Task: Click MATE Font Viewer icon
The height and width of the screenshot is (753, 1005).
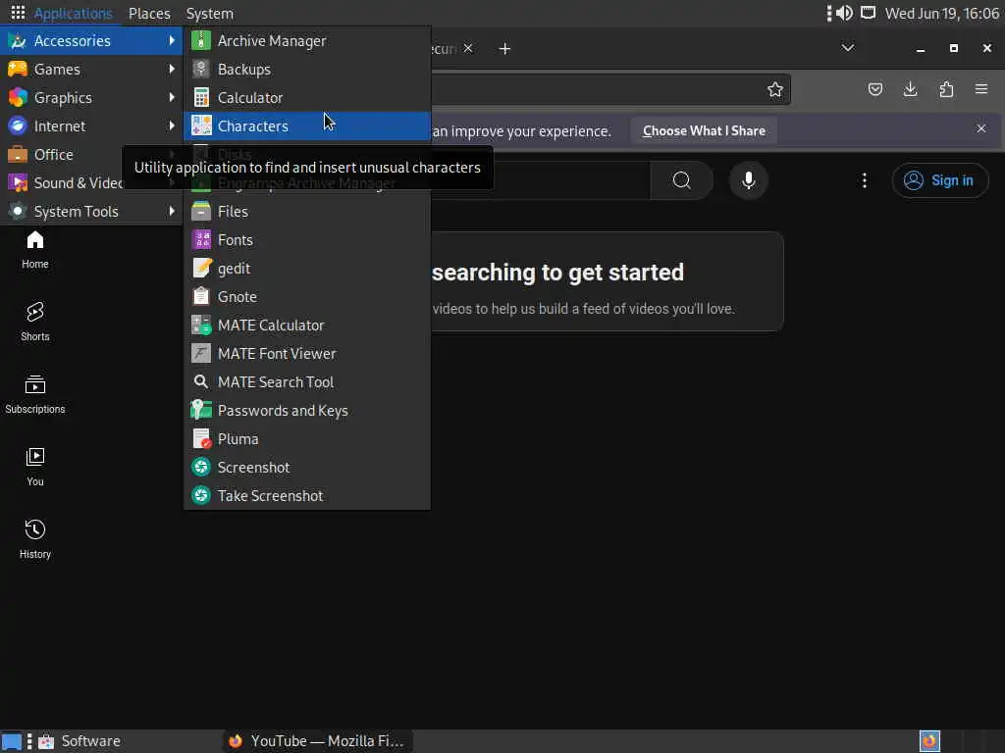Action: point(201,353)
